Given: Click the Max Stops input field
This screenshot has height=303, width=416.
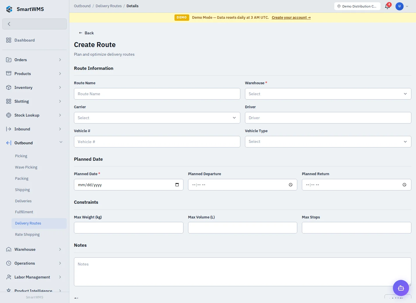Looking at the screenshot, I should pos(356,228).
